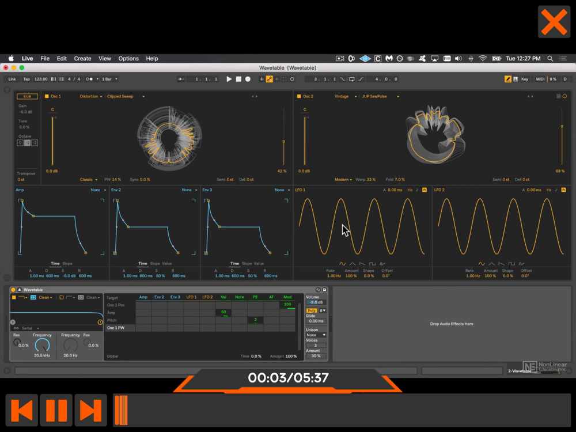This screenshot has width=576, height=432.
Task: Select the sine waveform for LFO 1
Action: coord(342,264)
